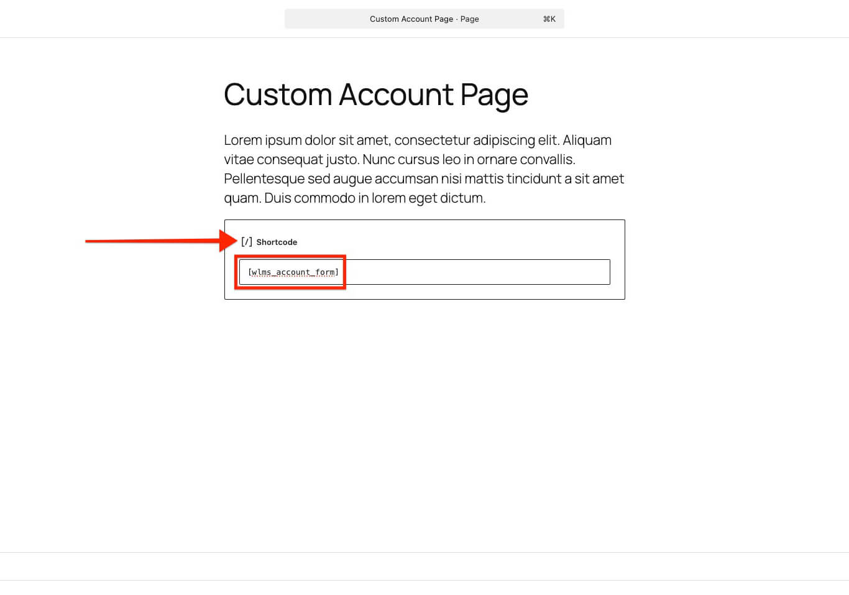Viewport: 849px width, 595px height.
Task: Click the ⌘K command palette shortcut indicator
Action: click(x=549, y=19)
